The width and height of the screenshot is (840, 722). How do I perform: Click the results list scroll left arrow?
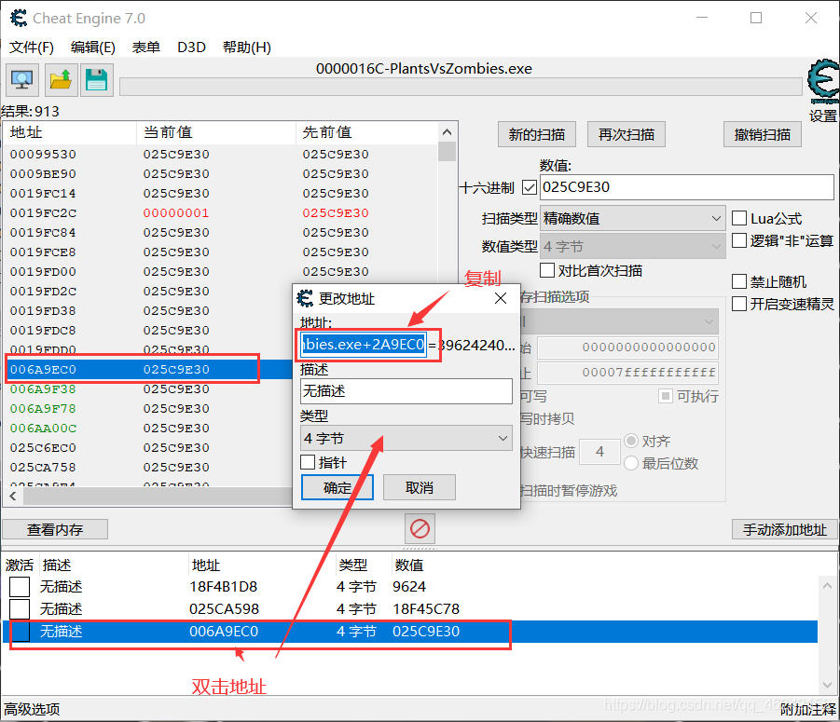coord(13,497)
